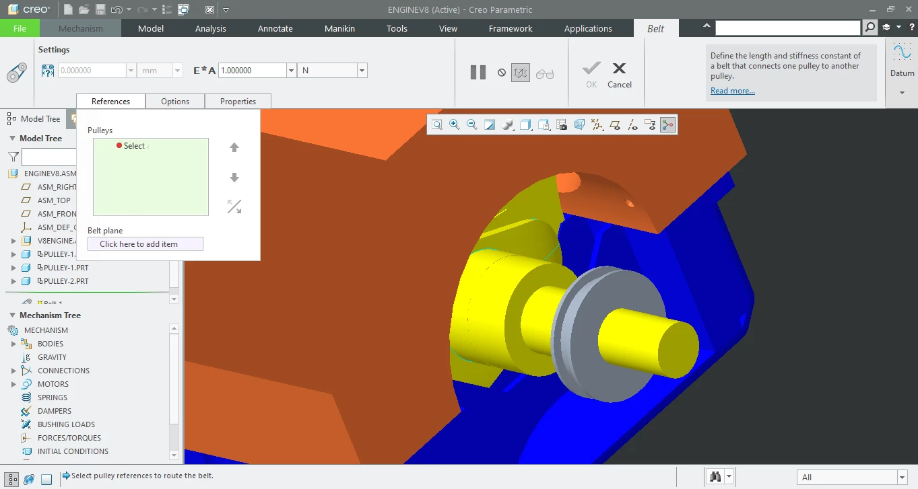Open the E*A value dropdown arrow
Screen dimensions: 918x489
click(x=292, y=71)
